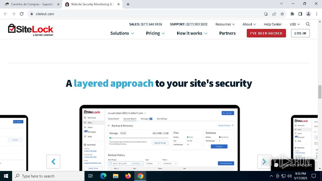Open the Partners page
322x181 pixels.
coord(227,33)
